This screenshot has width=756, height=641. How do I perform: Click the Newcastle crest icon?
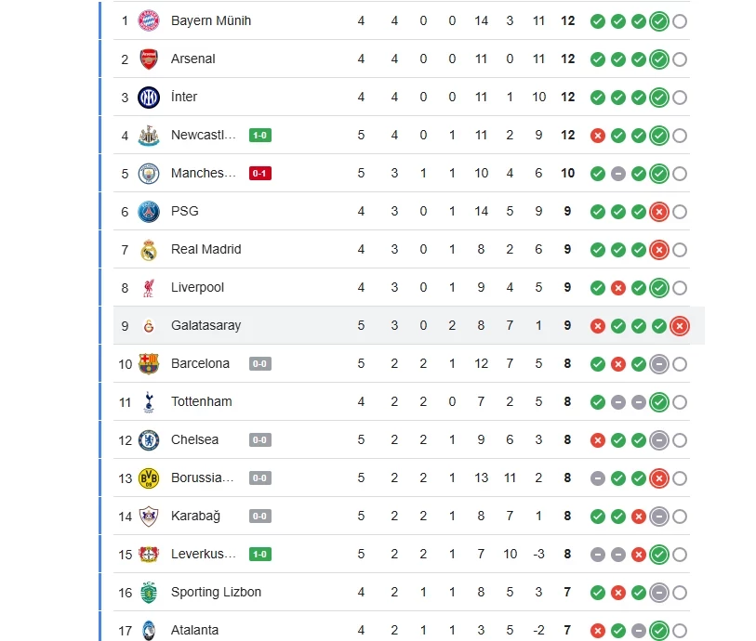[149, 136]
